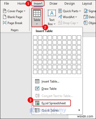Screen dimensions: 96x119
Task: Click the Draw Table pencil icon
Action: click(37, 88)
